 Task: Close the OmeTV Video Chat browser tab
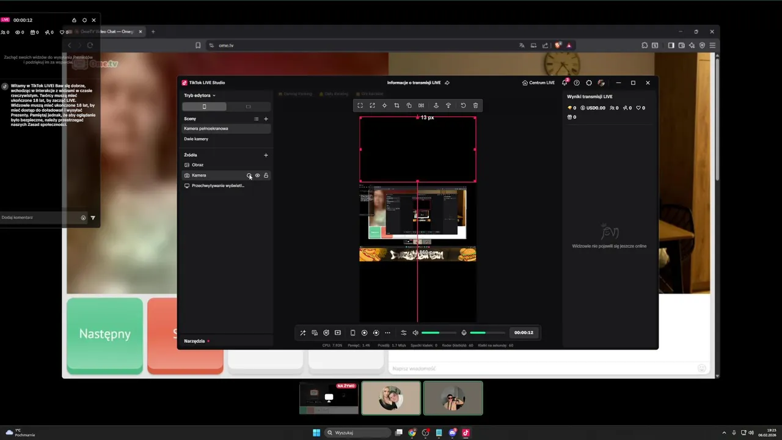(141, 32)
